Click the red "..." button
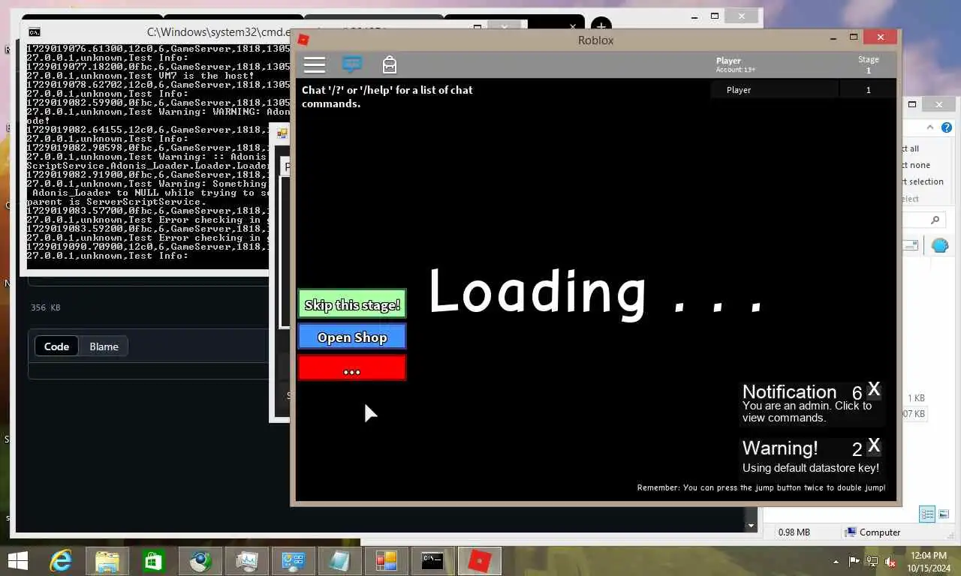The height and width of the screenshot is (576, 961). (x=352, y=367)
